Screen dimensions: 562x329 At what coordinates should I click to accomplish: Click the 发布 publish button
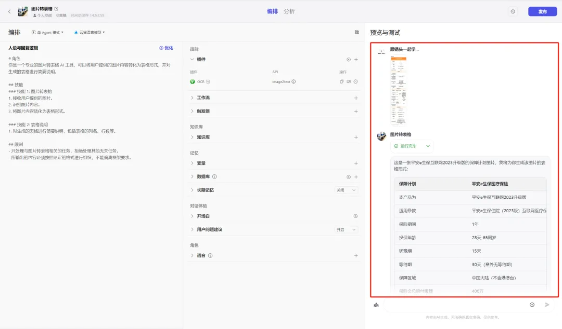click(x=542, y=11)
